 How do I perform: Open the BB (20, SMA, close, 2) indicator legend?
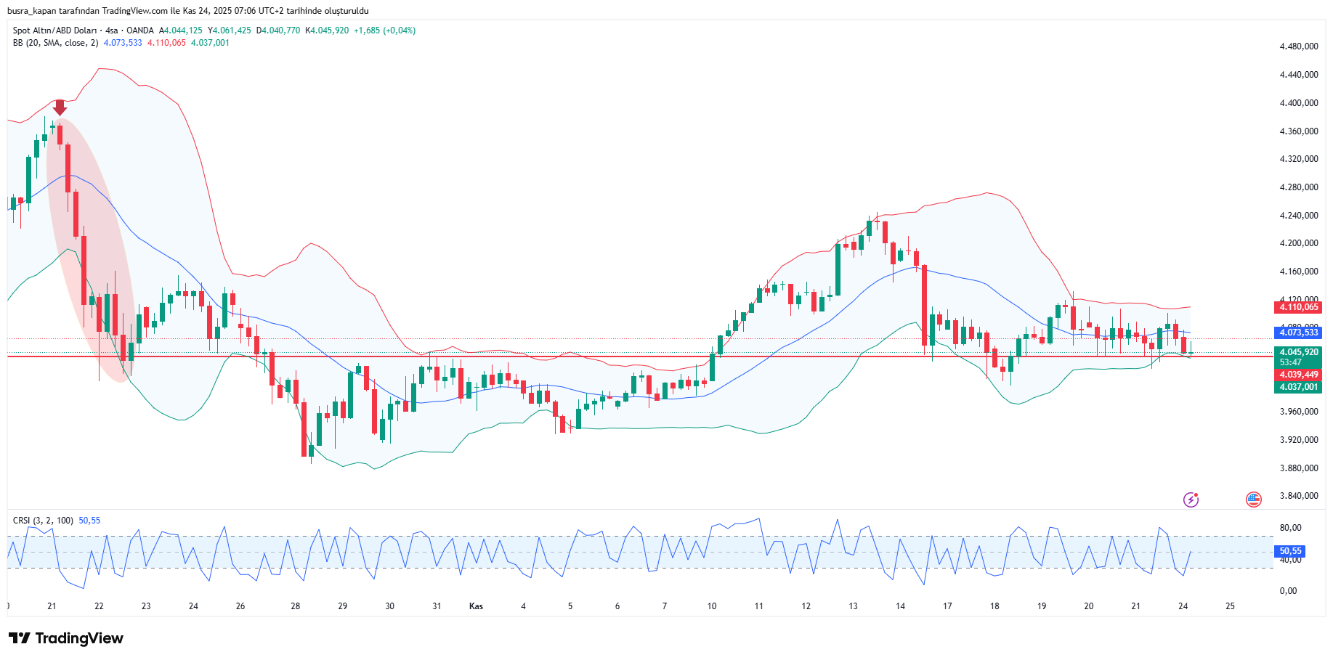tap(55, 43)
